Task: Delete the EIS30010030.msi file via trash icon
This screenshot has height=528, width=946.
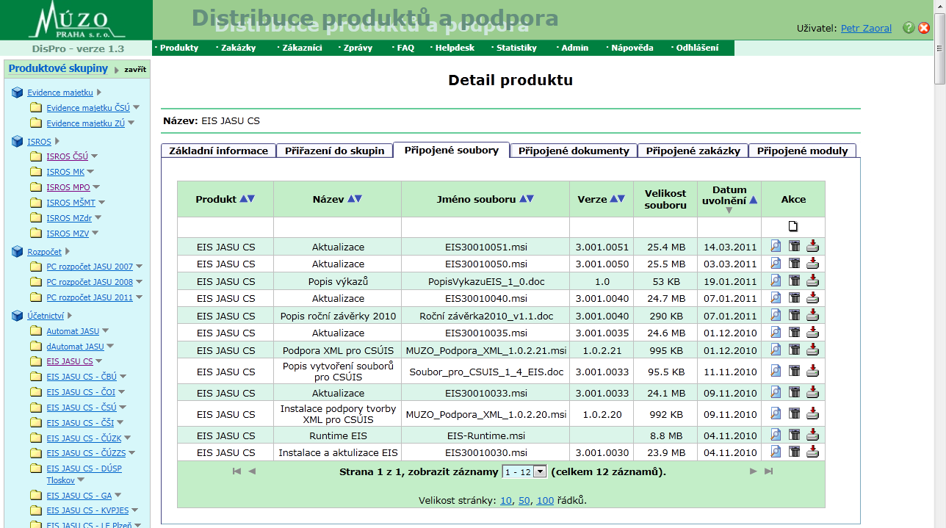Action: coord(794,452)
